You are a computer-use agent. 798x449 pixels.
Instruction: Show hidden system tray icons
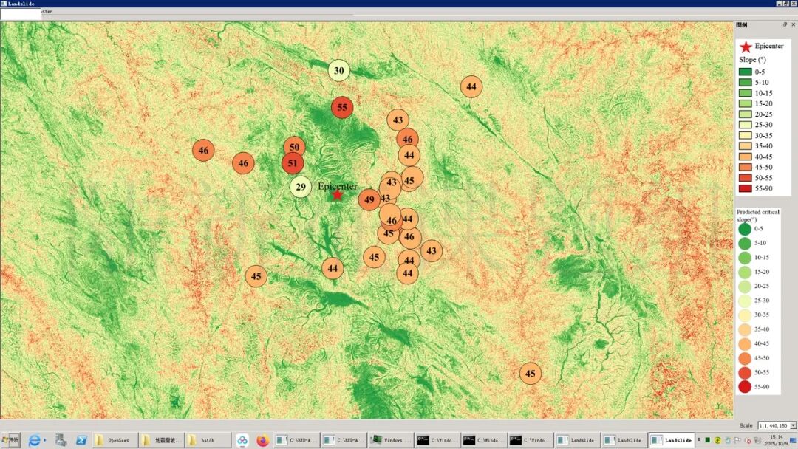point(699,440)
